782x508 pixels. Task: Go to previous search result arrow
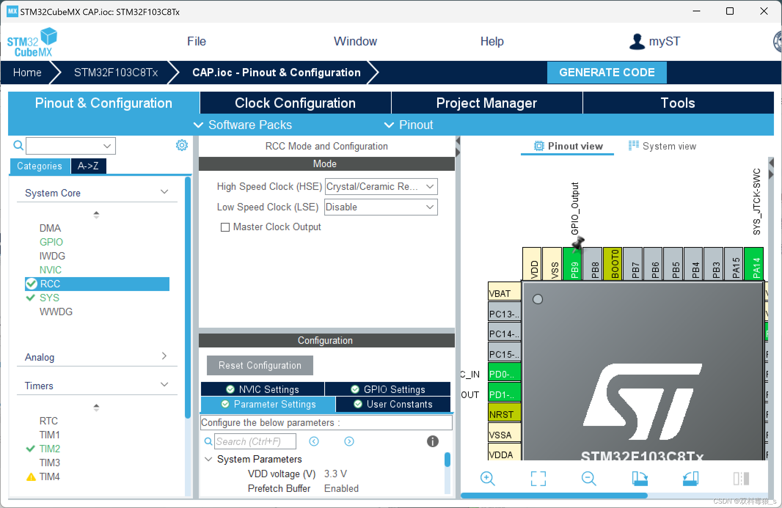coord(314,441)
